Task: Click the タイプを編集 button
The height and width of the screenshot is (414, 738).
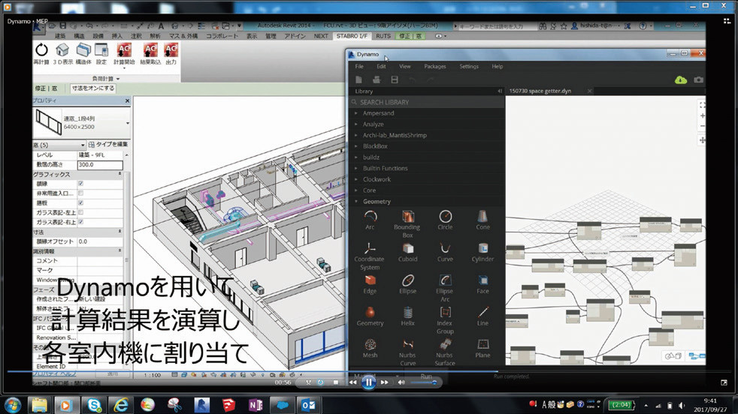Action: (x=108, y=145)
